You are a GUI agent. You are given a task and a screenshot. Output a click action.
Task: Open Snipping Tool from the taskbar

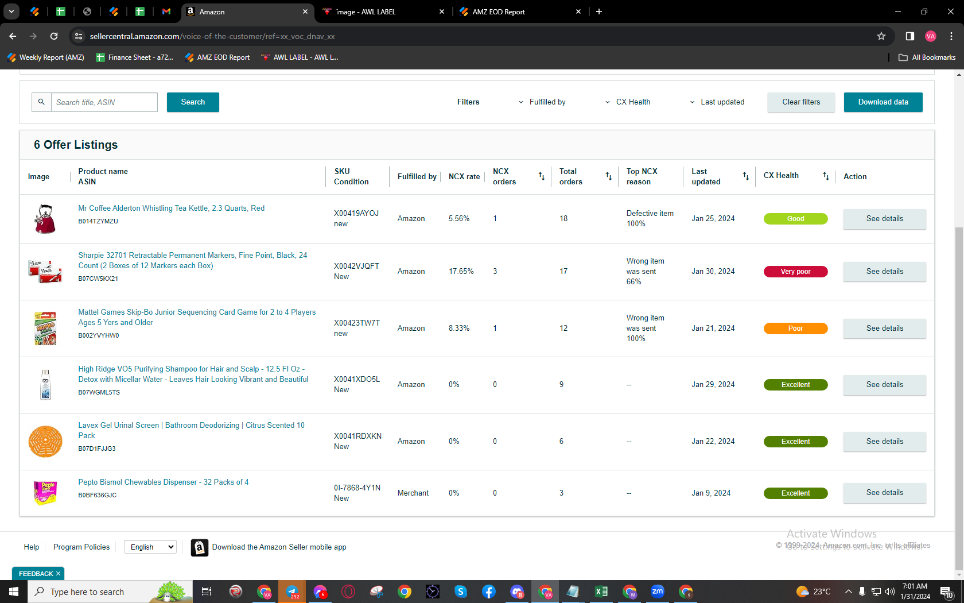click(x=376, y=592)
